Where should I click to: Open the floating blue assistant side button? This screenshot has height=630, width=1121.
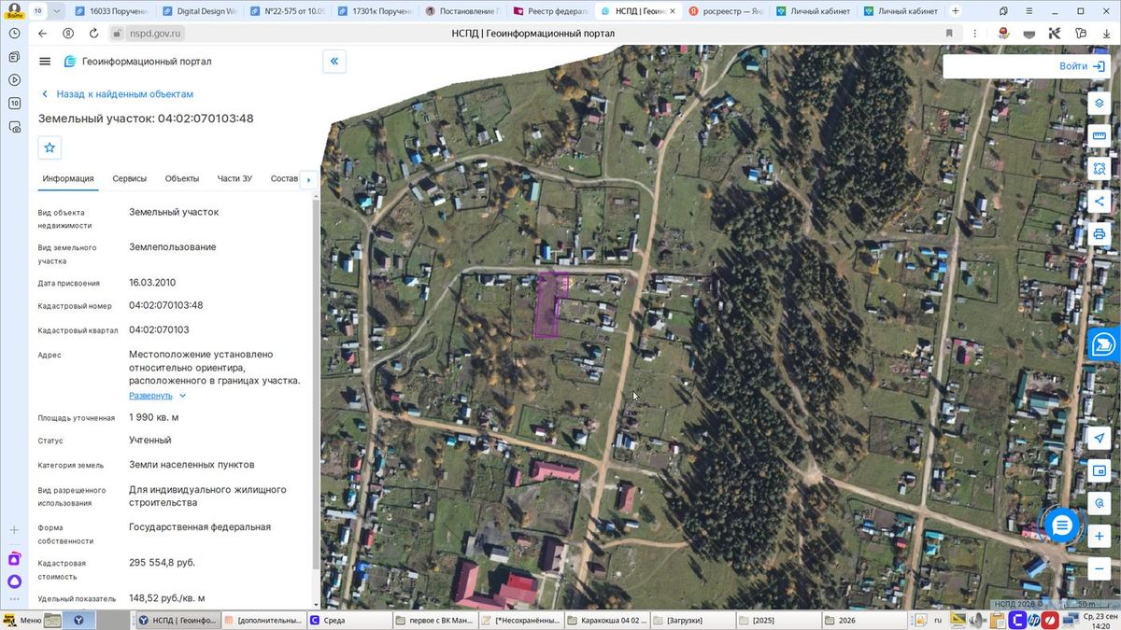point(1103,343)
